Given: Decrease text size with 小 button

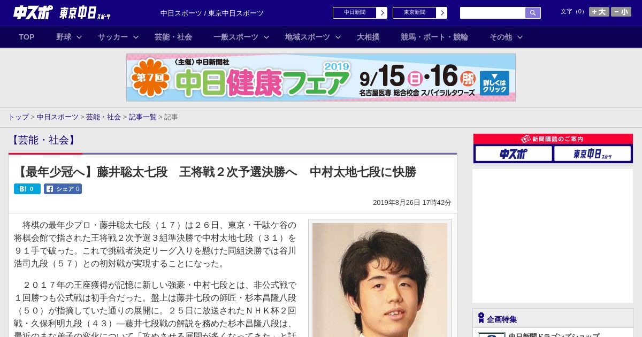Looking at the screenshot, I should click(621, 12).
